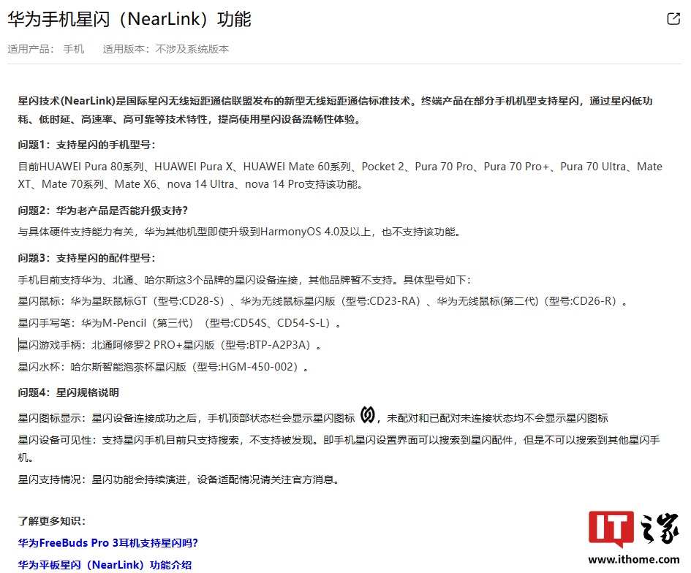
Task: Click the line containing nova 14 Ultra
Action: (x=190, y=184)
